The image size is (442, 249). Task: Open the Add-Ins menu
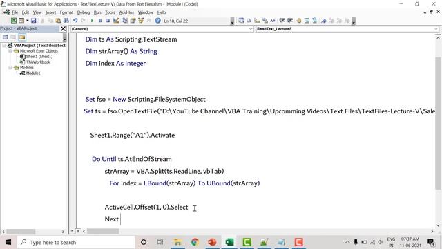[126, 12]
